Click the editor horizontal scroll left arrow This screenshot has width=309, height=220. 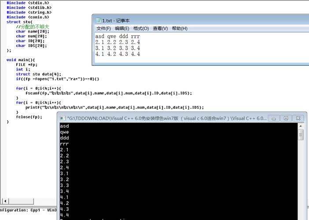coord(5,201)
